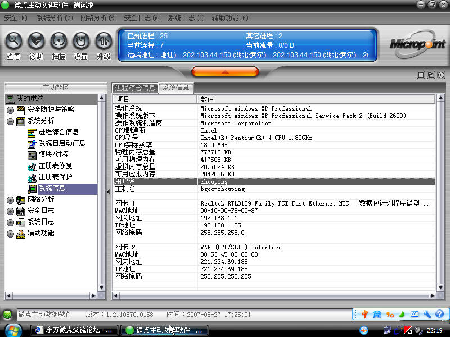Click the info table scroll down arrow

[441, 287]
